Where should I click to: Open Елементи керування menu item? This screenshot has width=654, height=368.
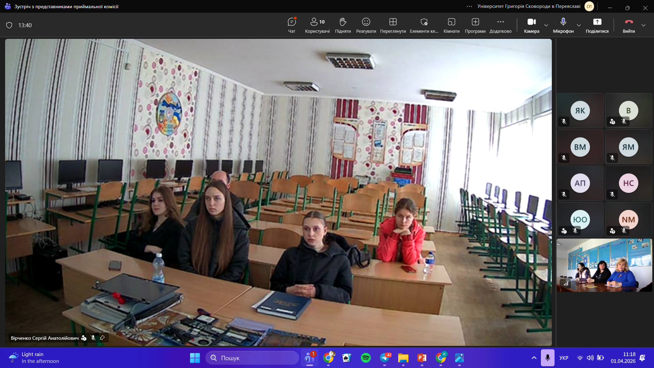(424, 25)
